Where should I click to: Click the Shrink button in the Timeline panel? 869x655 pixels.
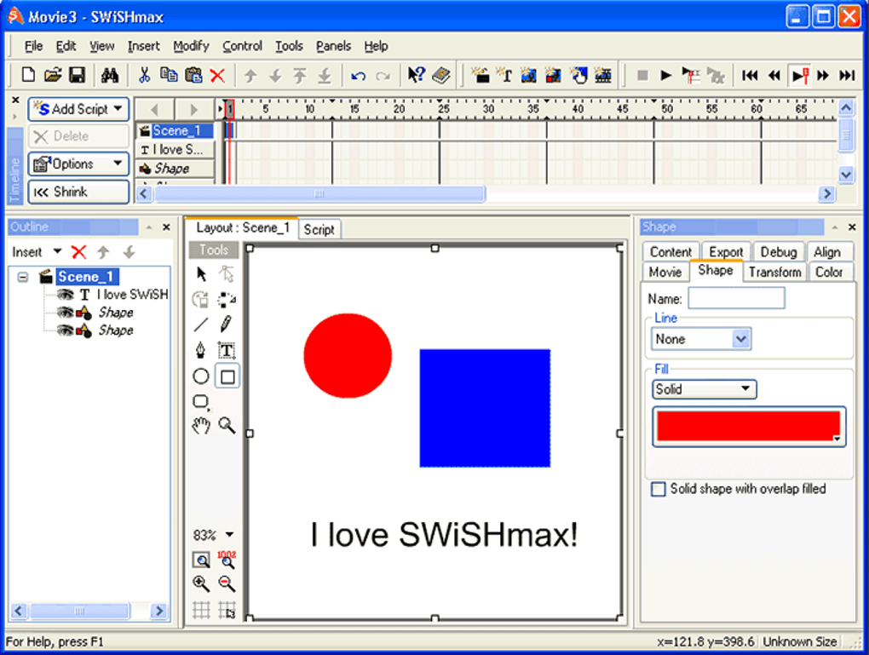tap(78, 192)
